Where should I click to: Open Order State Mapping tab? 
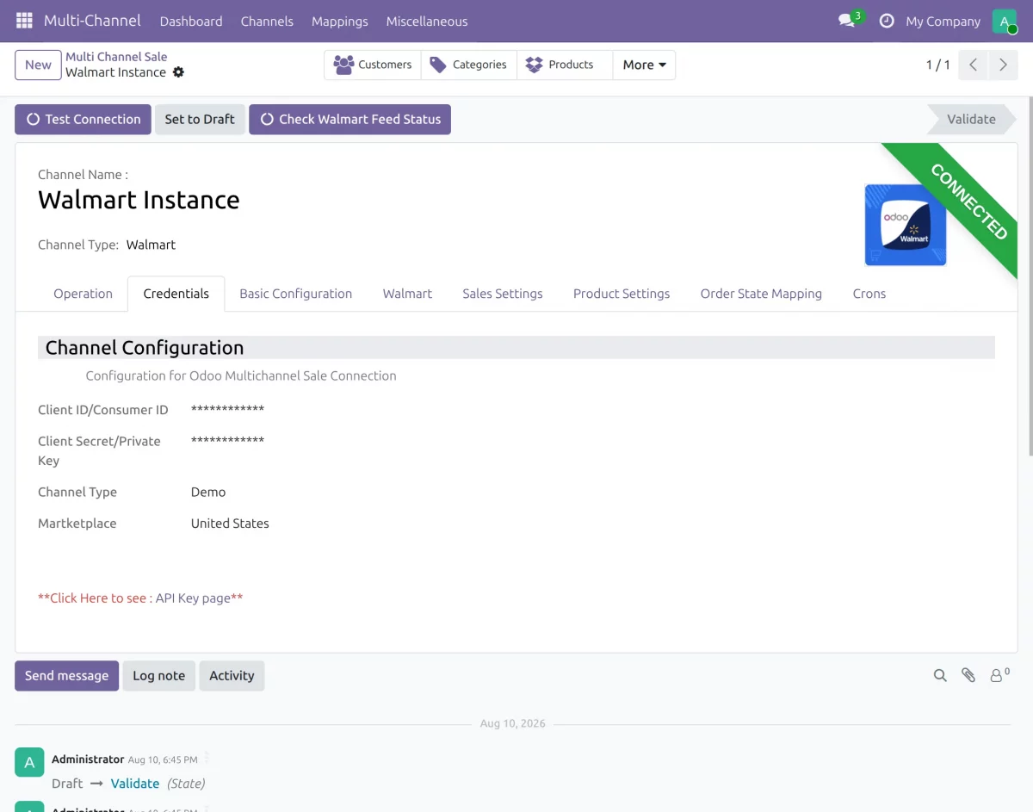point(761,294)
